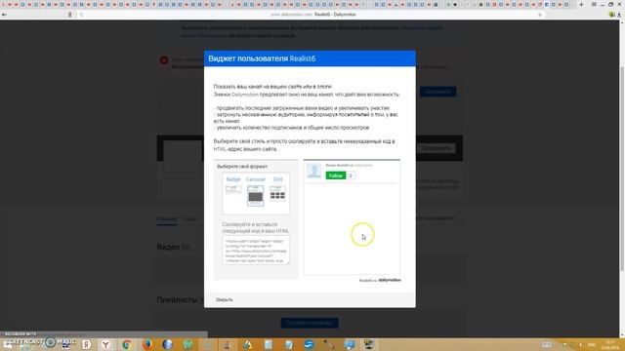The height and width of the screenshot is (351, 625).
Task: Open a new browser tab with plus icon
Action: pyautogui.click(x=581, y=4)
